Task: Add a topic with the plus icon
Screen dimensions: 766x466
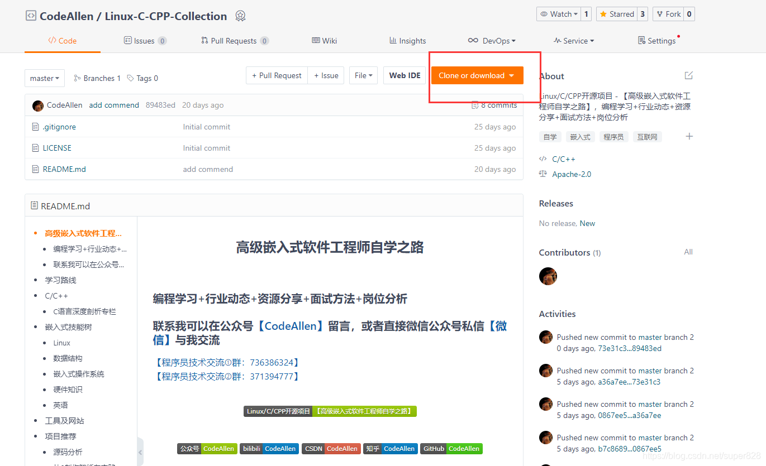Action: coord(689,136)
